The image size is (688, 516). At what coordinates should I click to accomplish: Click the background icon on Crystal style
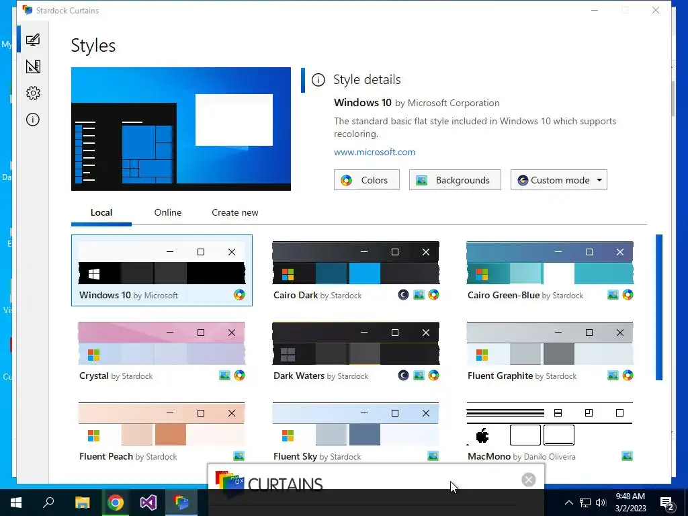224,376
